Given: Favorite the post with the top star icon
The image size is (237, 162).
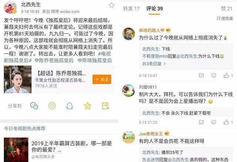Looking at the screenshot, I should (x=111, y=5).
